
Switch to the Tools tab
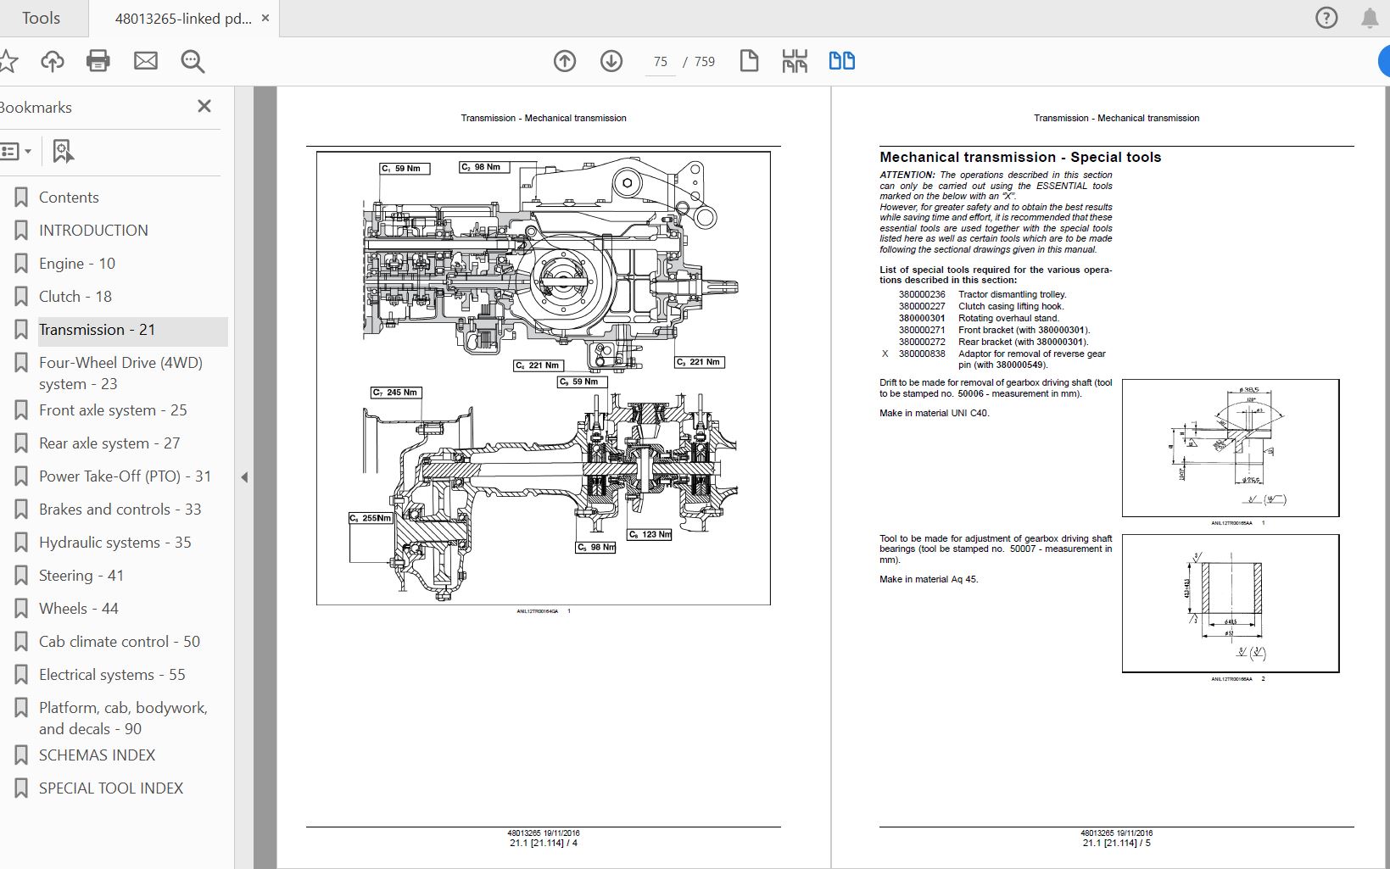(x=39, y=17)
